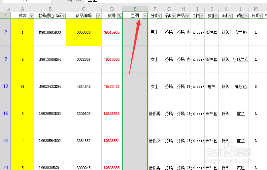The image size is (267, 170).
Task: Click cell J9623432E04
Action: (50, 86)
